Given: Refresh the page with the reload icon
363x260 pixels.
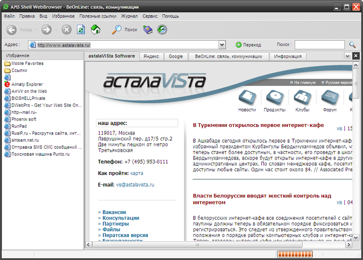Looking at the screenshot, I should (81, 30).
